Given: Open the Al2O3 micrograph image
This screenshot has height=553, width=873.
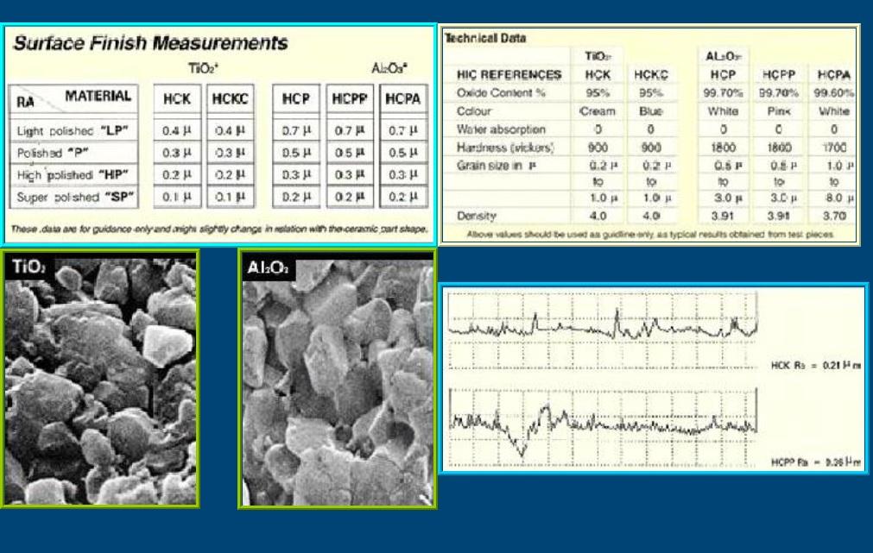Looking at the screenshot, I should (337, 378).
